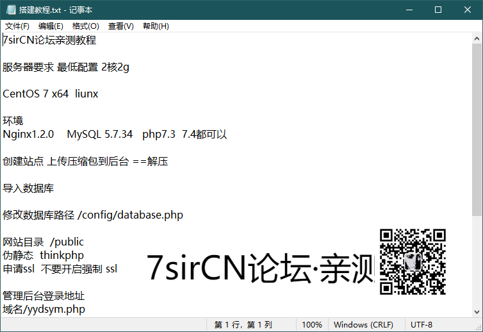Click the /config/database.php path text

tap(130, 215)
